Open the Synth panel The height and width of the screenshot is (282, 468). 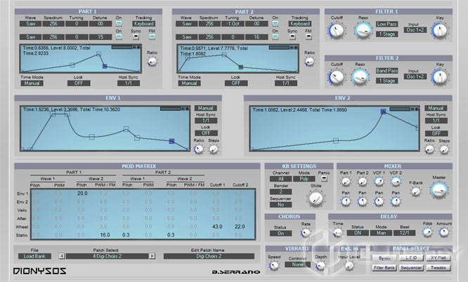click(x=384, y=258)
